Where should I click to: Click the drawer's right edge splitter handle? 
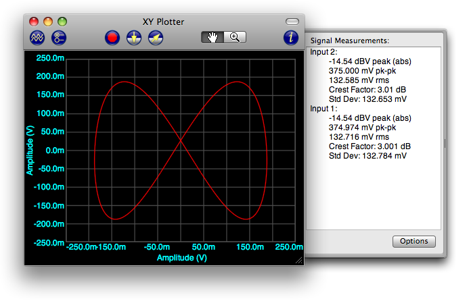click(x=445, y=143)
